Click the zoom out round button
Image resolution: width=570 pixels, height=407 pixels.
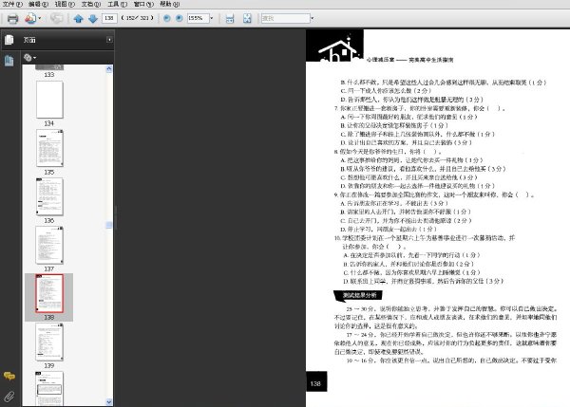(167, 18)
